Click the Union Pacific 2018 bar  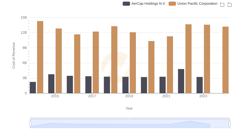114,60
